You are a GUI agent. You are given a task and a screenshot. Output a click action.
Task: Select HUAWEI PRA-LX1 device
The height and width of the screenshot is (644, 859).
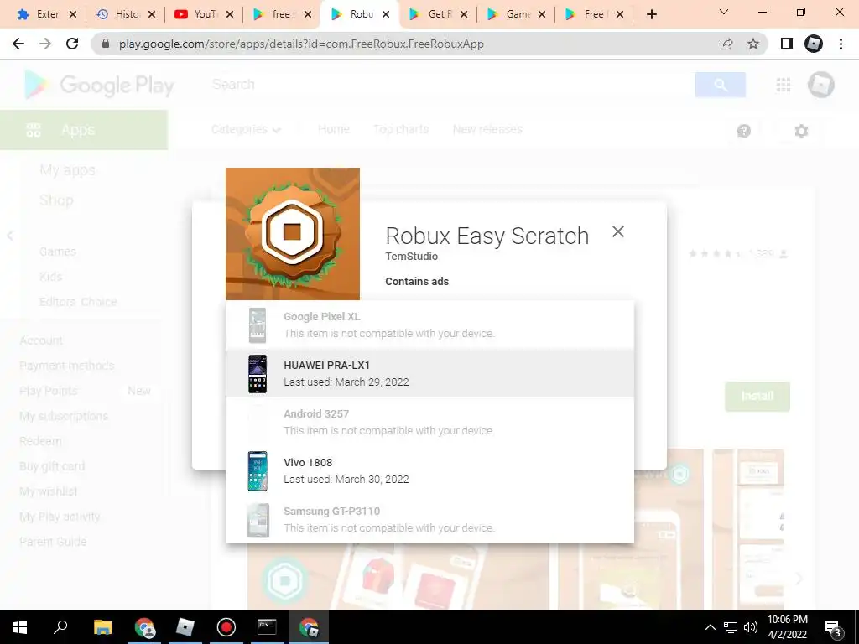click(430, 373)
